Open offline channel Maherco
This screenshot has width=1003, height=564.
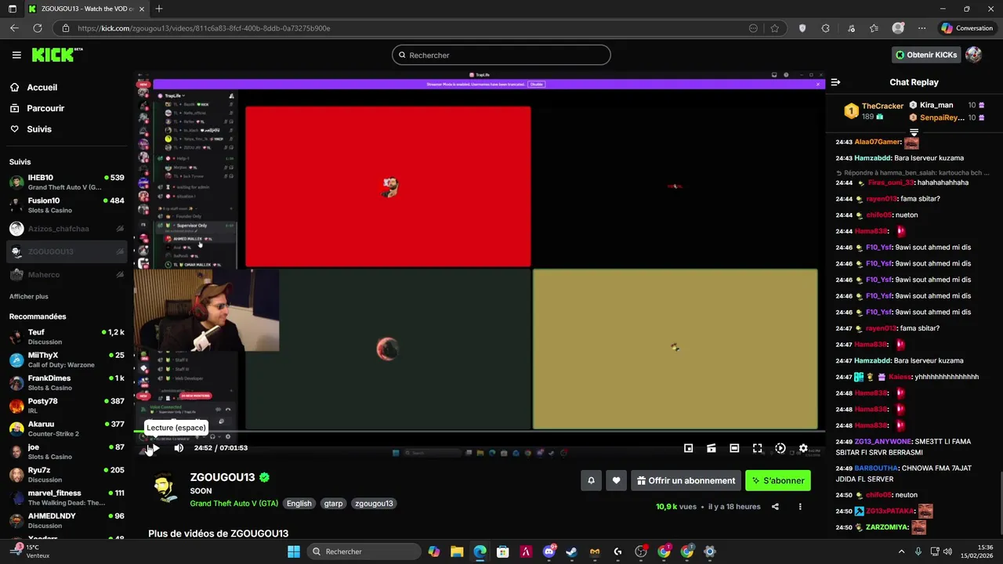click(x=67, y=275)
